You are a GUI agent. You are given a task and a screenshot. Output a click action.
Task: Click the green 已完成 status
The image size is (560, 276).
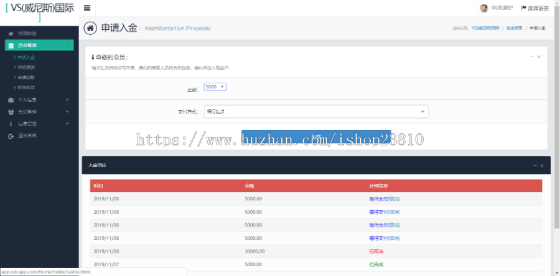pyautogui.click(x=376, y=265)
